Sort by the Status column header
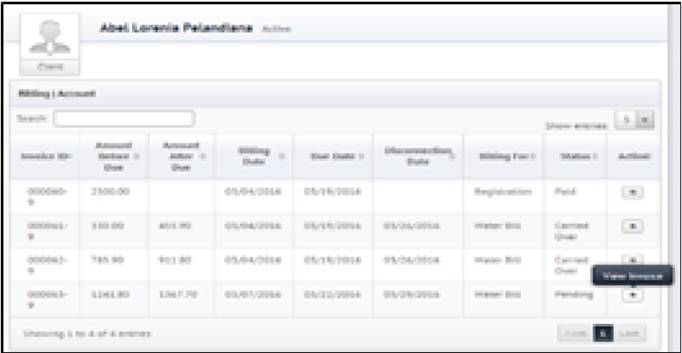The width and height of the screenshot is (682, 353). coord(571,157)
